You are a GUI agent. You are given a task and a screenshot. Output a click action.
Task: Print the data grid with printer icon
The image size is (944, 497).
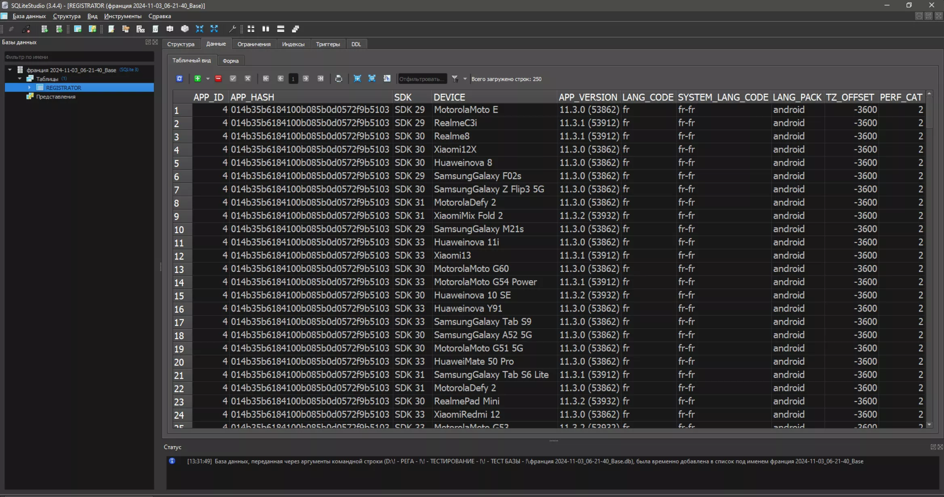click(x=339, y=79)
